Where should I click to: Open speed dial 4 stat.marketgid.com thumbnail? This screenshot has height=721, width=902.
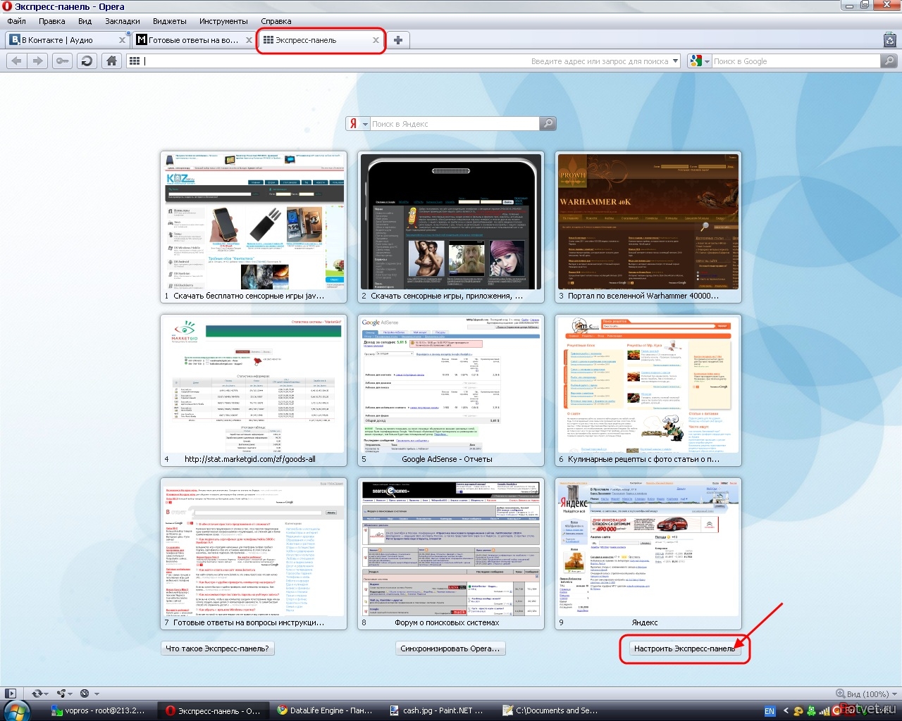(254, 390)
